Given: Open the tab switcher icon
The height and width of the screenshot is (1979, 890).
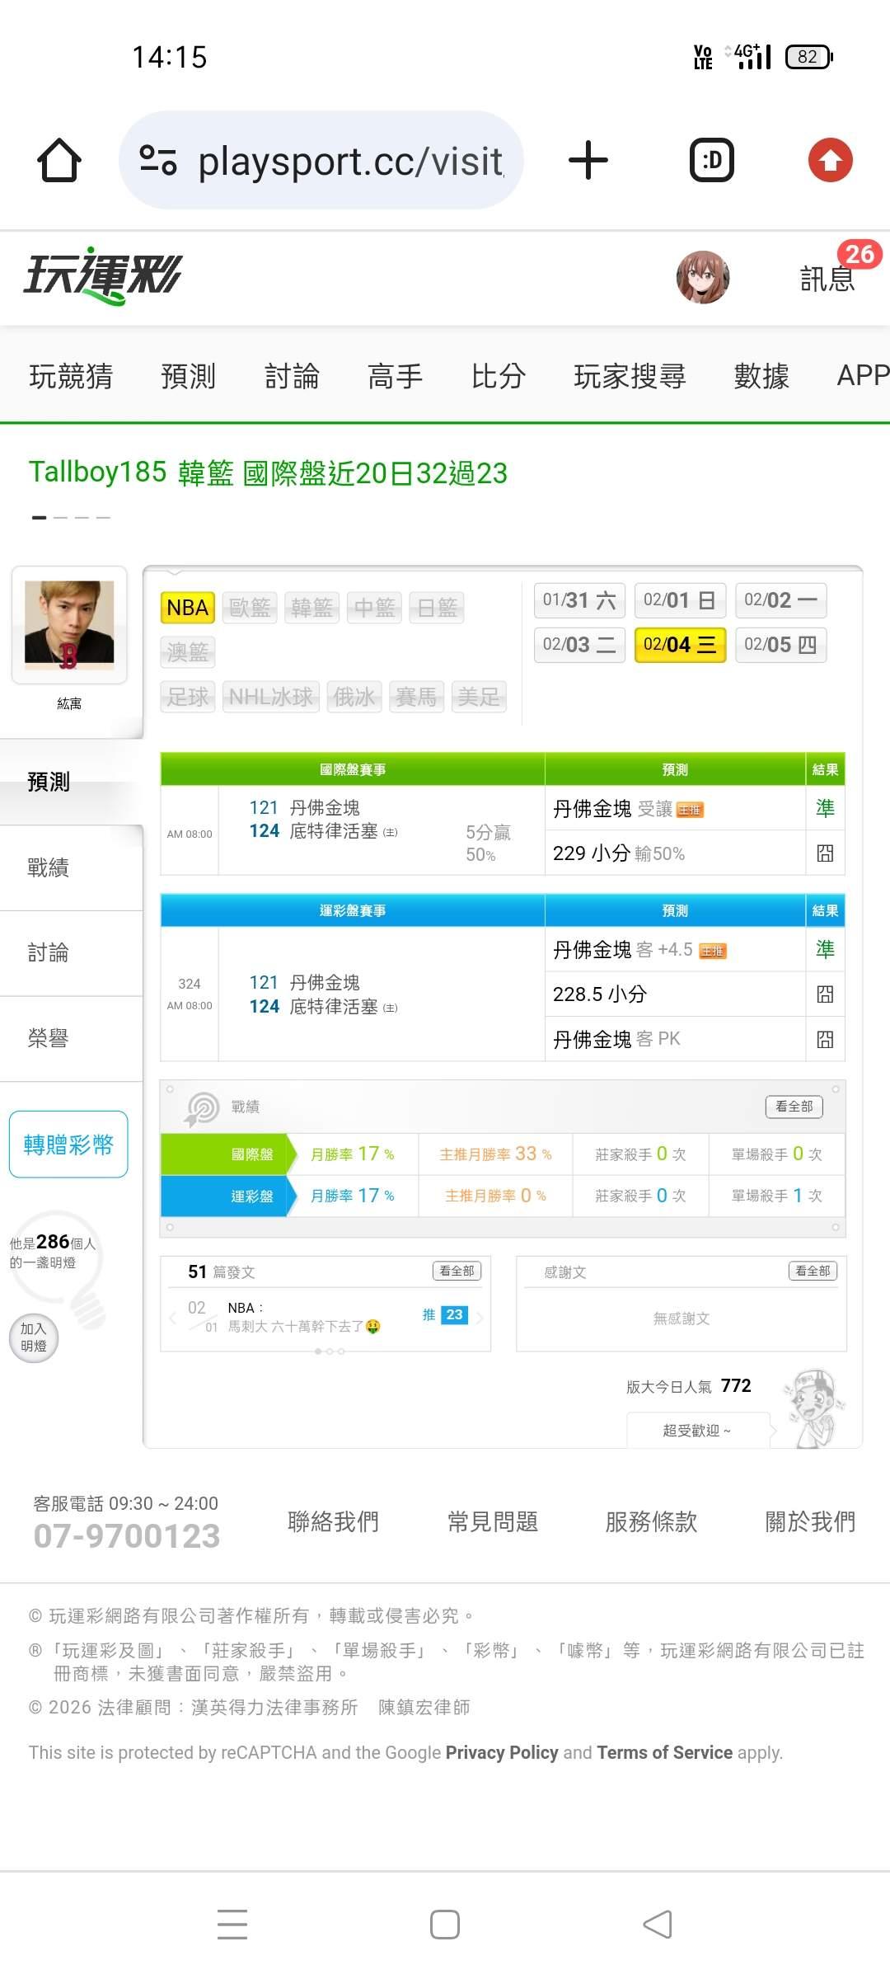Looking at the screenshot, I should click(x=711, y=160).
